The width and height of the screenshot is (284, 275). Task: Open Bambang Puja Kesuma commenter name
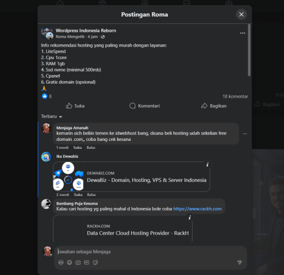pyautogui.click(x=77, y=203)
